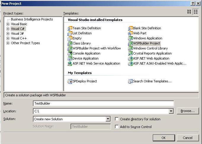
Task: Check the Add to Source Control box
Action: pos(117,127)
